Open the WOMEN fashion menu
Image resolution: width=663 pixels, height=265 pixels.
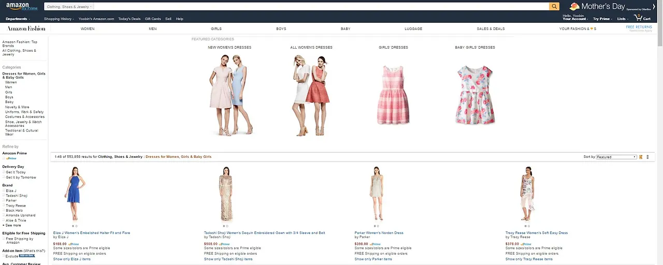pos(88,29)
